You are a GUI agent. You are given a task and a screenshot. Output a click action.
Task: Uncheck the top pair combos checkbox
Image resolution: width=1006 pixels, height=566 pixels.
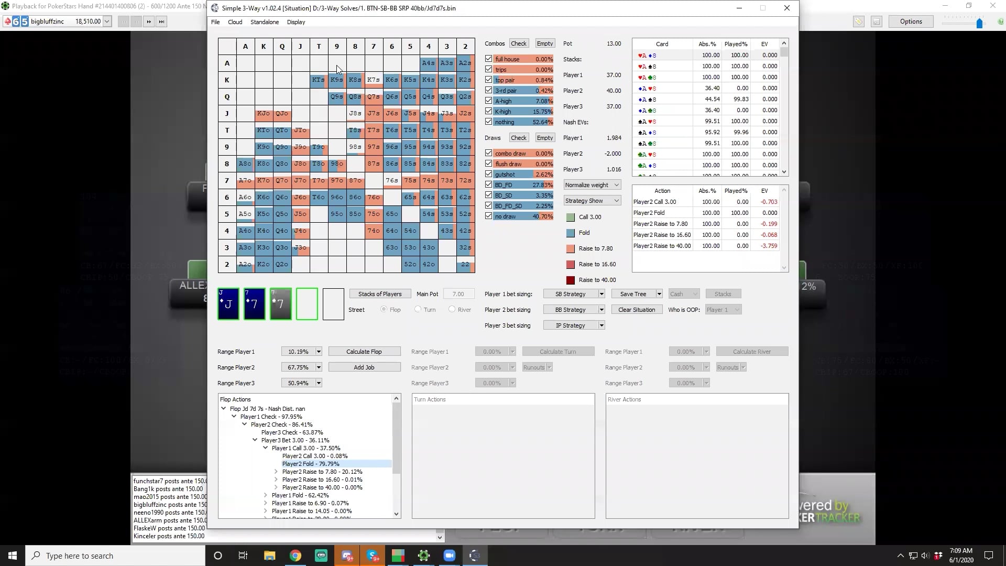pyautogui.click(x=488, y=80)
